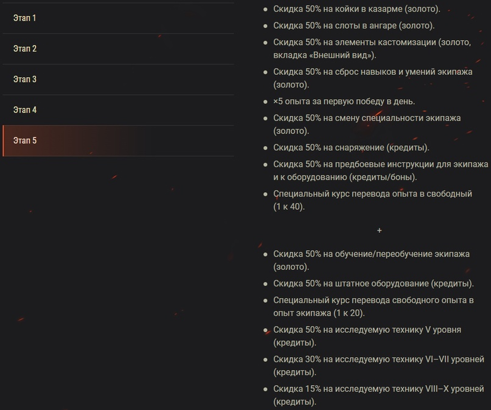This screenshot has height=410, width=491.
Task: Go to the Этап 4 tab
Action: (x=25, y=109)
